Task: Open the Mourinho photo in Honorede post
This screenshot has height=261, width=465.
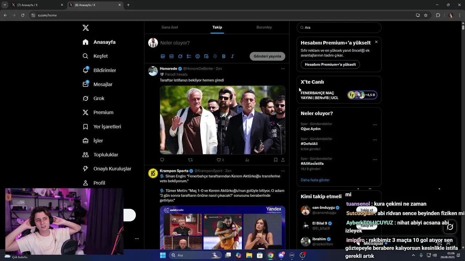Action: click(222, 120)
